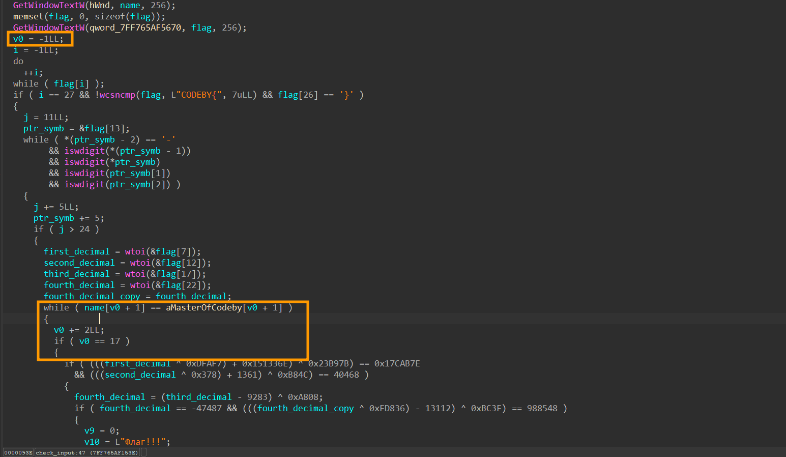Click the third_decimal variable in its wtoi assignment
Screen dimensions: 786x457
point(76,274)
